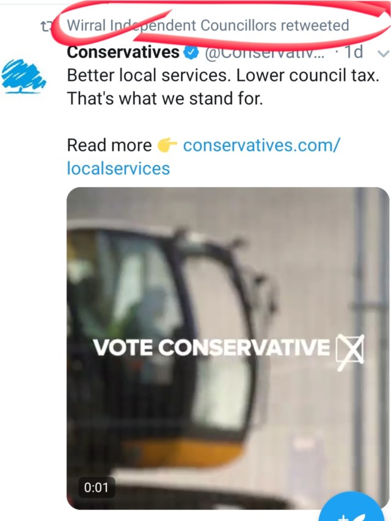Image resolution: width=391 pixels, height=521 pixels.
Task: Follow the conservatives.com/ link
Action: [261, 145]
